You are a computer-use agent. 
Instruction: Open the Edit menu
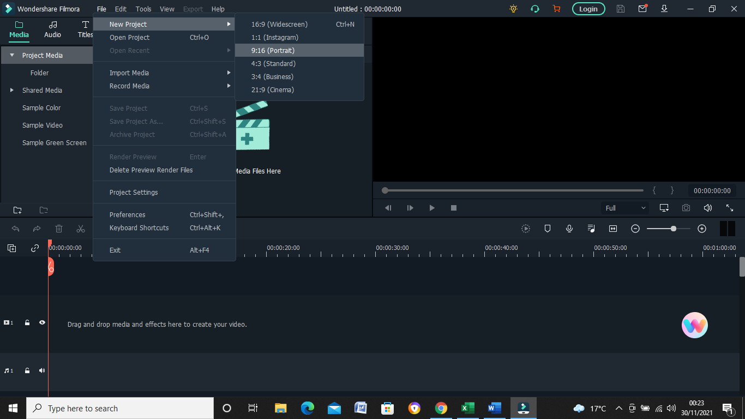(x=121, y=9)
